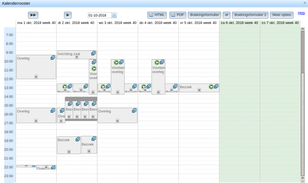
Task: Click the single arrow next-day button
Action: click(x=68, y=15)
